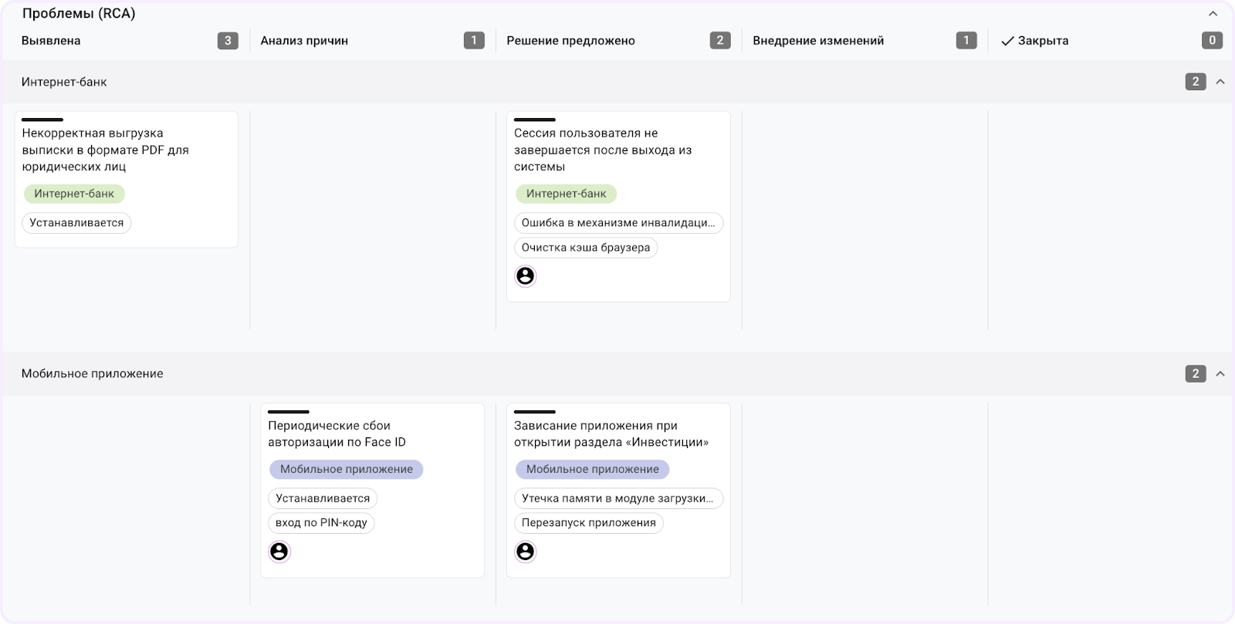The image size is (1235, 624).
Task: Click assignee avatar on session logout card
Action: (x=525, y=276)
